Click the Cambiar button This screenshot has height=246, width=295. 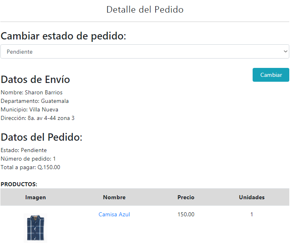pos(271,75)
